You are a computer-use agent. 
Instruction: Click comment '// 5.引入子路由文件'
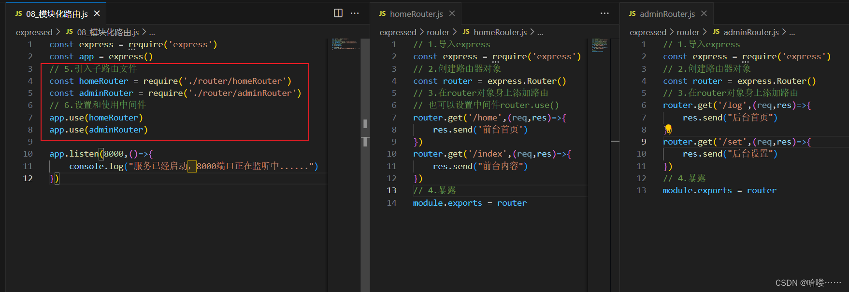click(93, 68)
